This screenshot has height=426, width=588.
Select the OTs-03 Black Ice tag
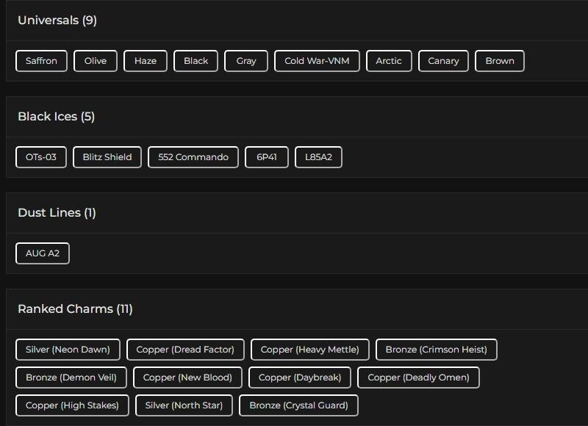pos(41,157)
